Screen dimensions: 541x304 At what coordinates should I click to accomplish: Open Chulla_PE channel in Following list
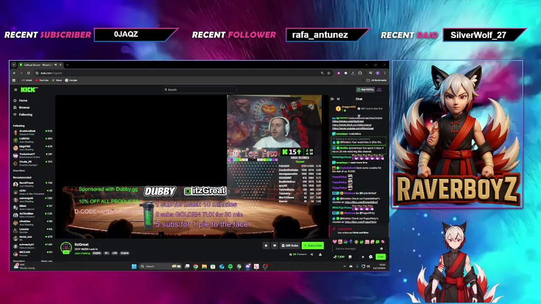coord(33,163)
